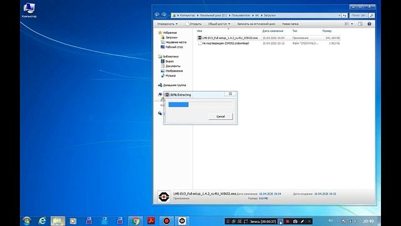Click the LEGO EV3 thumbnail in details pane
Screen dimensions: 401x226
[164, 196]
